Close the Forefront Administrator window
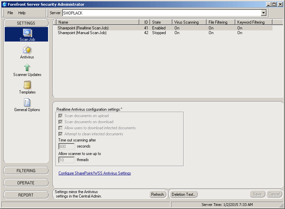 point(280,4)
